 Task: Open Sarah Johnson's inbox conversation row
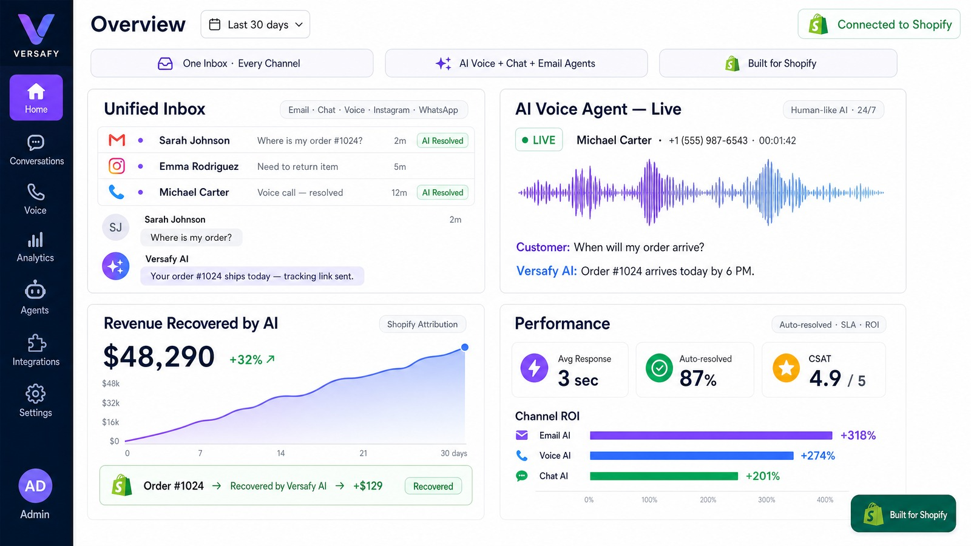tap(286, 141)
